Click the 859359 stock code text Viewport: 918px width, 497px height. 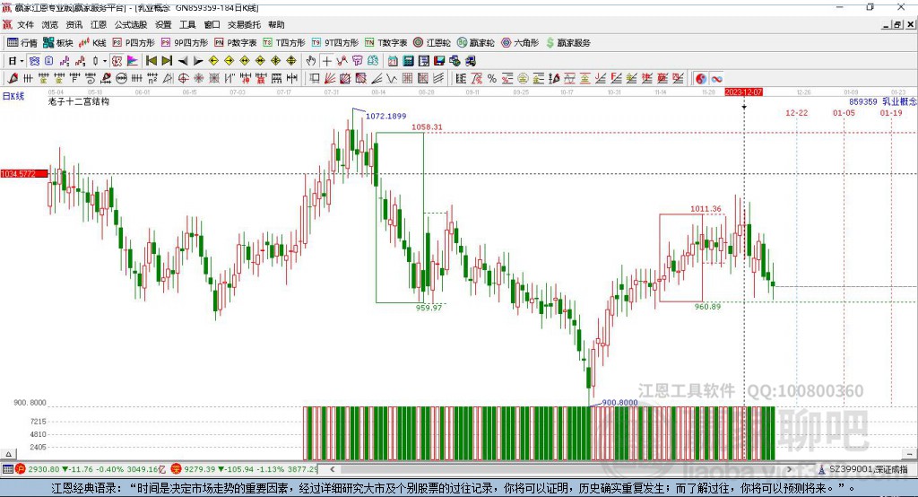[863, 101]
